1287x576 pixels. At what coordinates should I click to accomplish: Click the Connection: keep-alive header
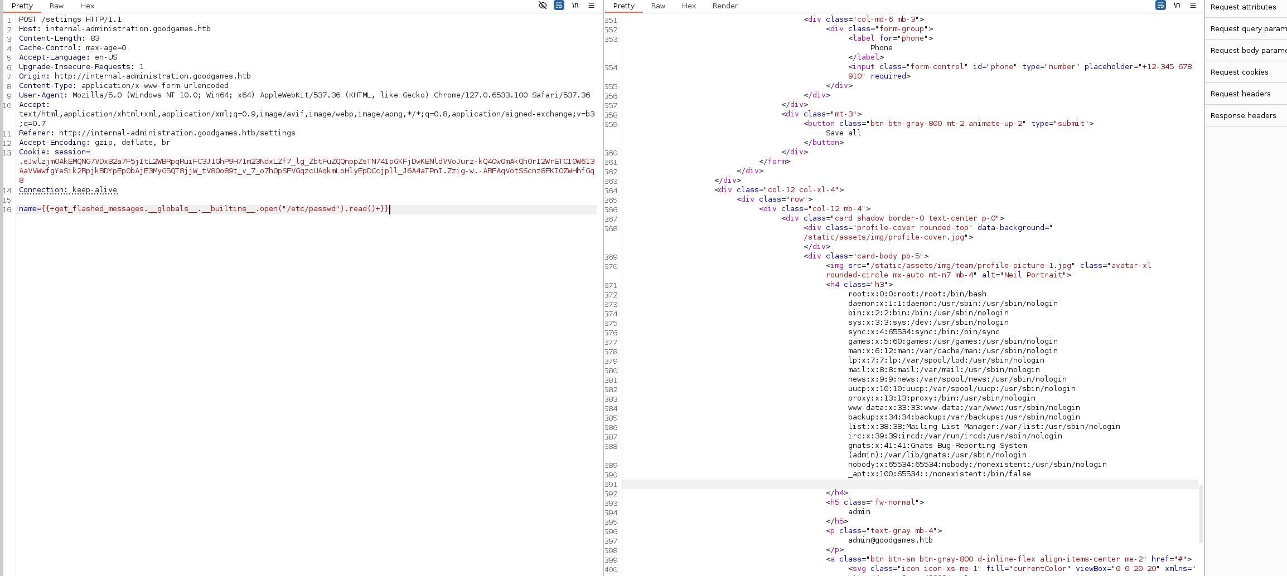(68, 190)
